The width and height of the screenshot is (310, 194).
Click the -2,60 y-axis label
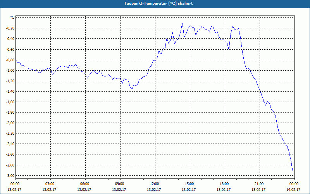(x=10, y=154)
